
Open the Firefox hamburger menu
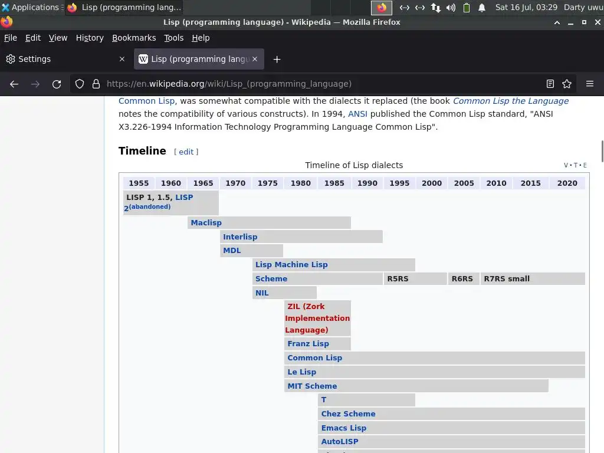coord(590,84)
